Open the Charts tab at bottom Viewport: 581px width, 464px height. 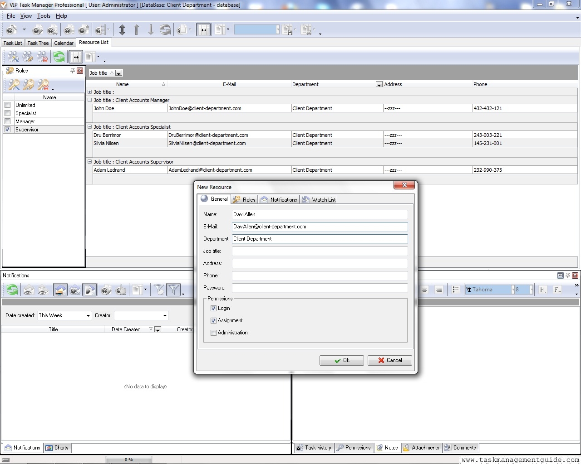tap(57, 448)
